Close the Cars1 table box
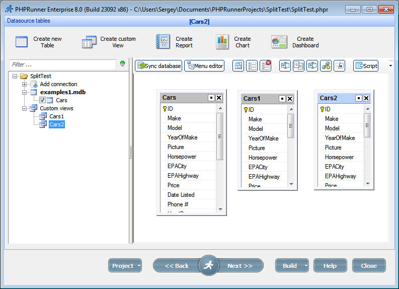Viewport: 399px width, 289px height. point(290,99)
